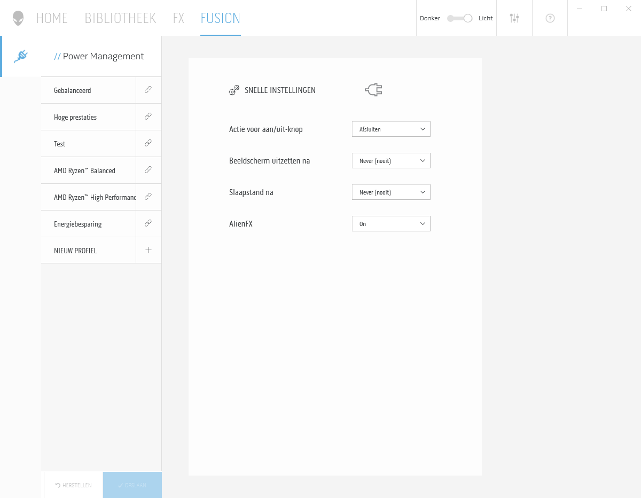
Task: Add new profile with plus icon
Action: click(148, 250)
